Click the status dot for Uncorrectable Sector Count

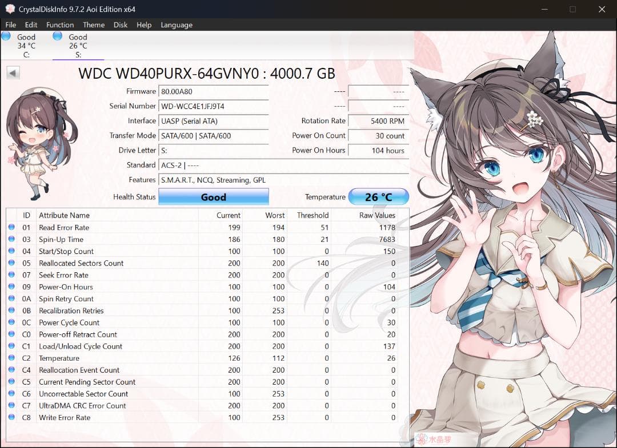pyautogui.click(x=11, y=393)
